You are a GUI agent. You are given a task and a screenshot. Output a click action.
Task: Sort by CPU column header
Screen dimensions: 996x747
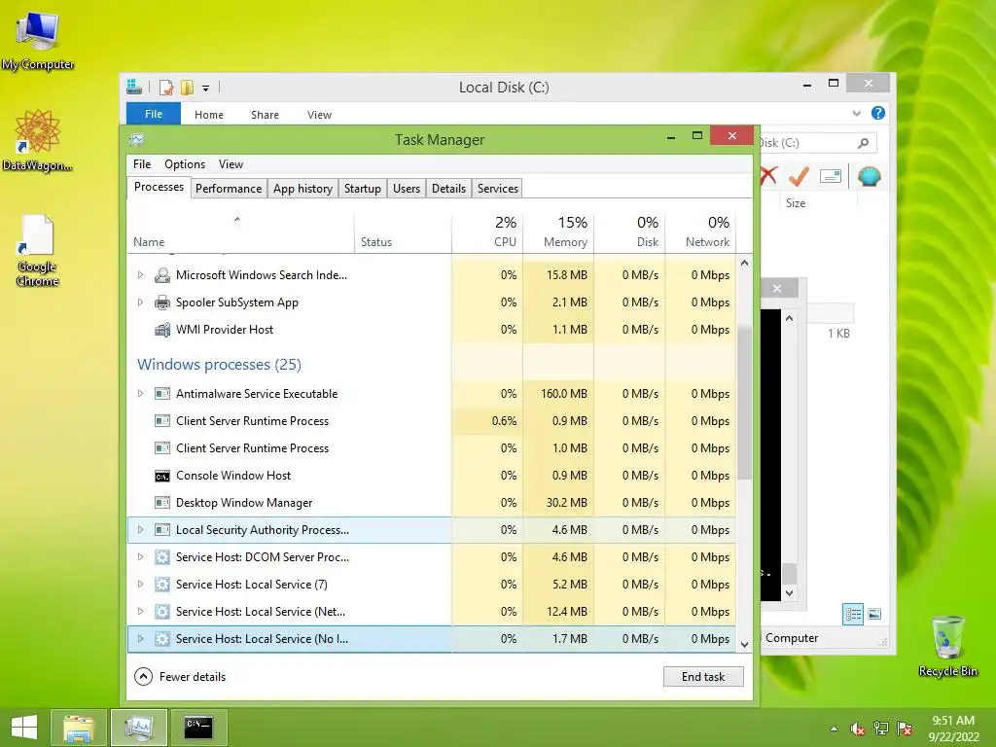pyautogui.click(x=487, y=232)
